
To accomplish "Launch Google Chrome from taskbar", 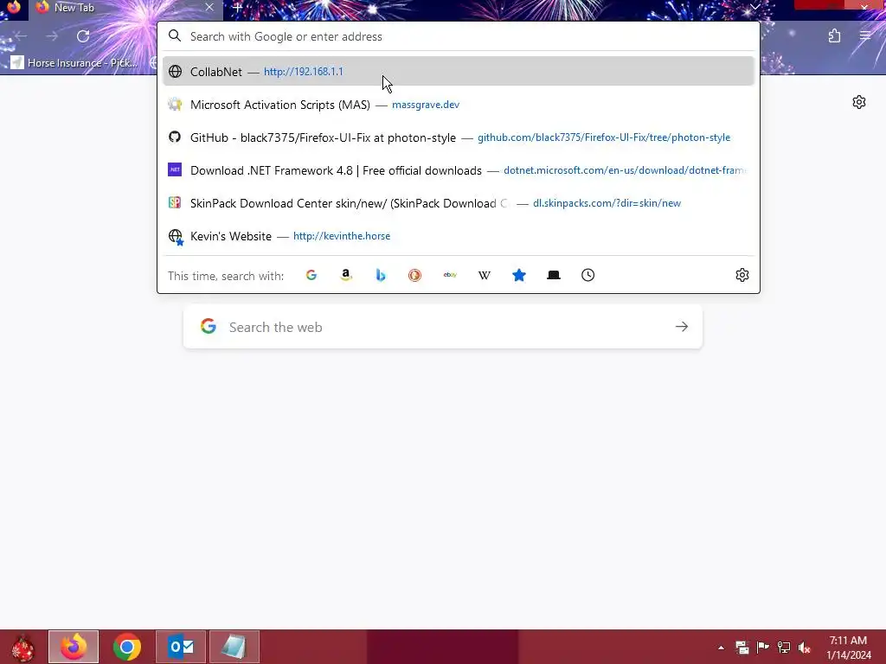I will click(126, 647).
